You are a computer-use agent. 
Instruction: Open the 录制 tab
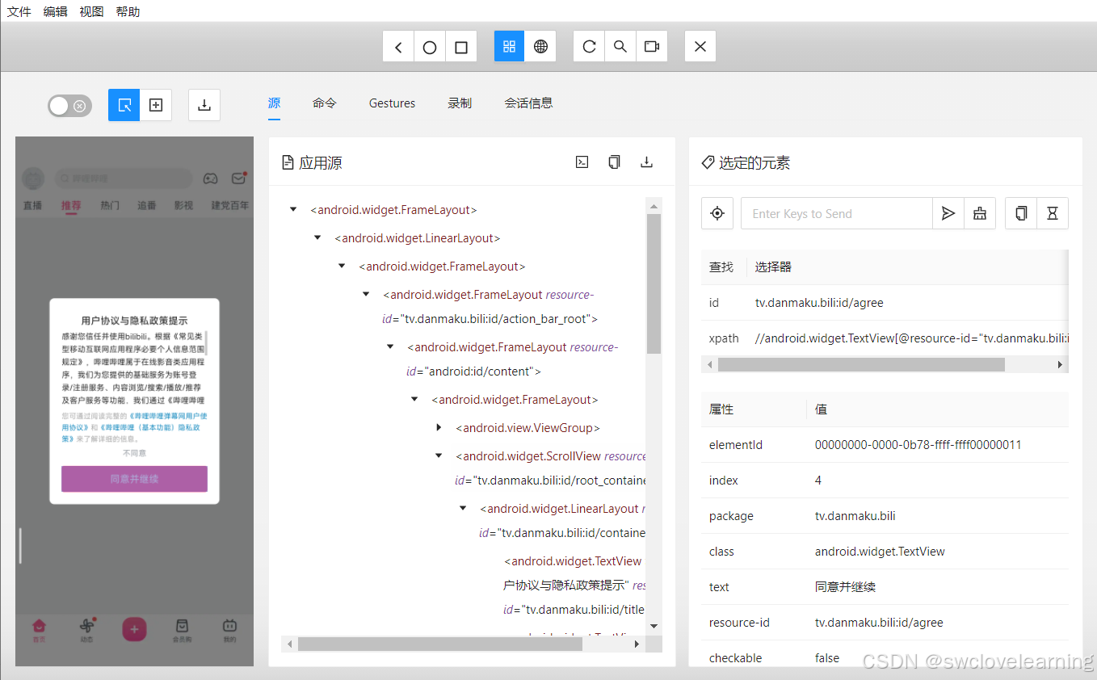(460, 103)
